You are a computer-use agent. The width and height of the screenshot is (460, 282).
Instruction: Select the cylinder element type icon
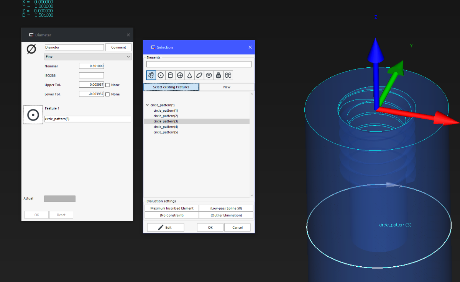click(170, 75)
